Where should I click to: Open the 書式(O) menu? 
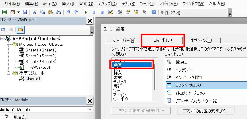point(86,4)
